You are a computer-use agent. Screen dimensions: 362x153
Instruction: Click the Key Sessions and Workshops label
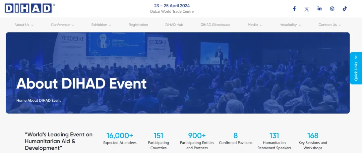click(313, 145)
